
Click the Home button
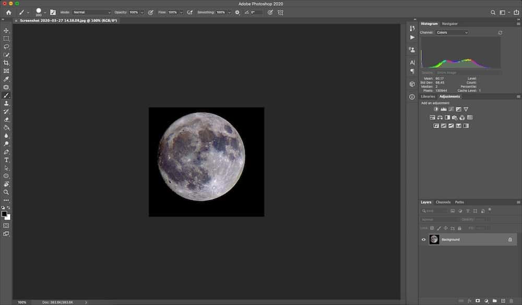(9, 13)
